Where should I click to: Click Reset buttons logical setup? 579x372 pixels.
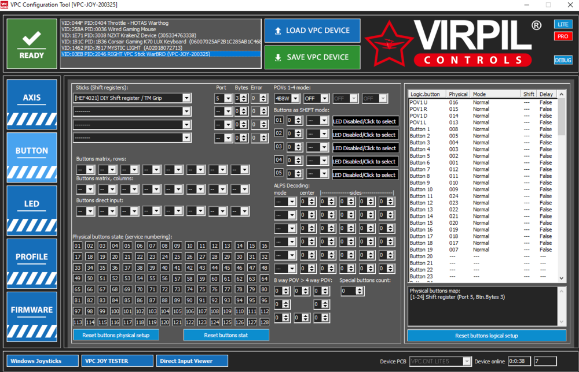pyautogui.click(x=487, y=336)
